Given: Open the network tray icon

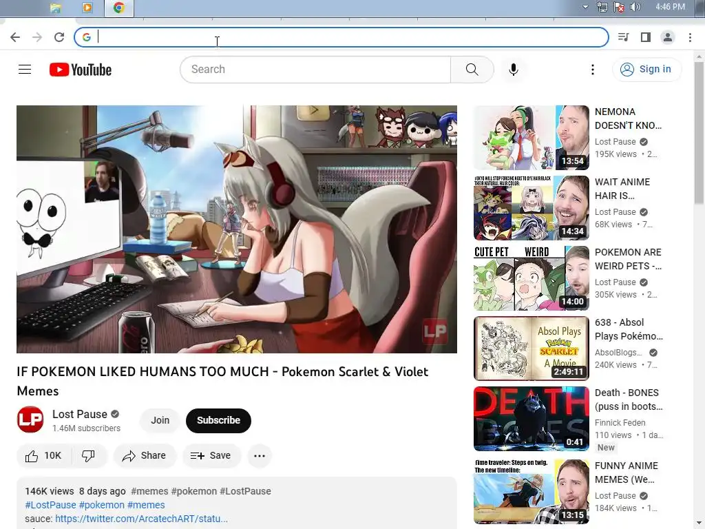Looking at the screenshot, I should click(x=602, y=7).
